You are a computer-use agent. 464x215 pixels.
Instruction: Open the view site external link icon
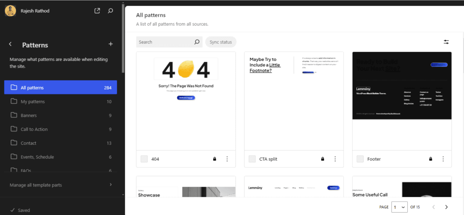click(x=97, y=11)
